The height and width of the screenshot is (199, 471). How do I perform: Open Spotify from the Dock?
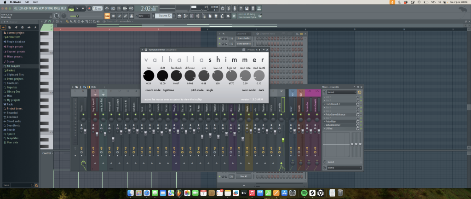point(304,193)
